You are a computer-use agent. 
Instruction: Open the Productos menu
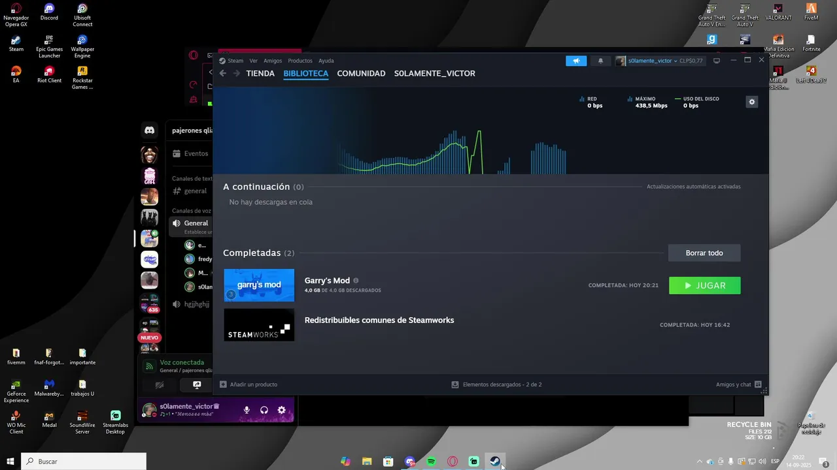coord(300,61)
